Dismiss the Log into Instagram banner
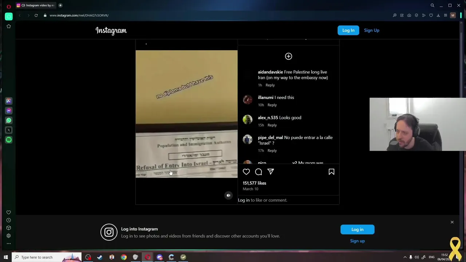Image resolution: width=466 pixels, height=262 pixels. (x=452, y=222)
